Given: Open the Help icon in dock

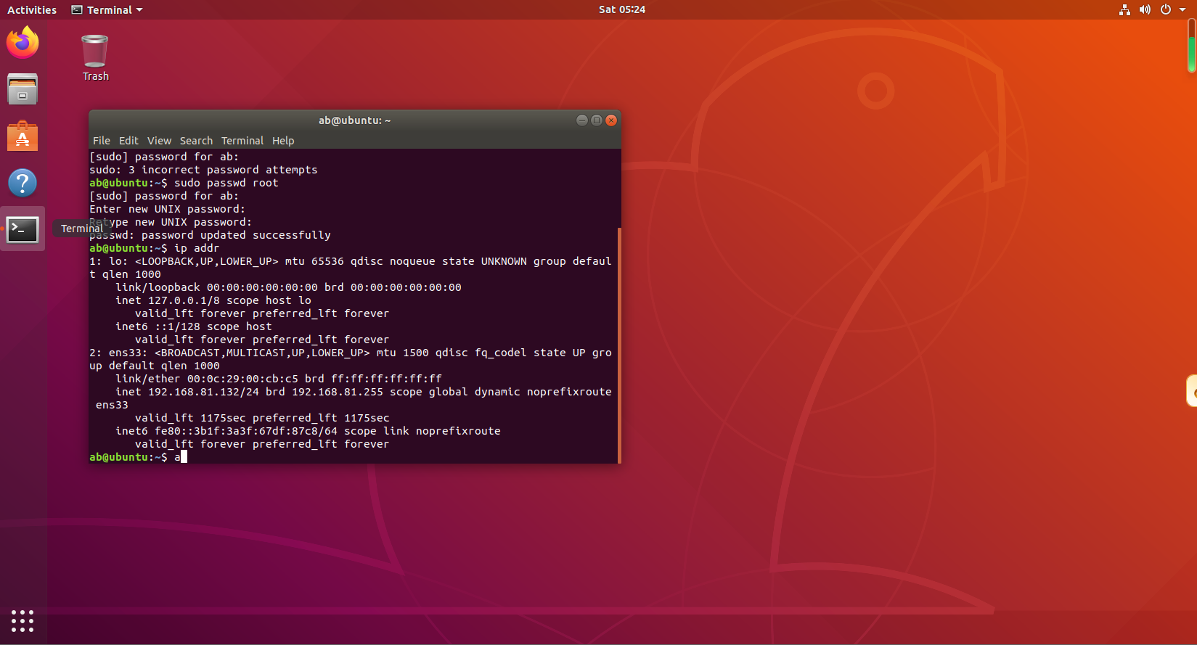Looking at the screenshot, I should [23, 183].
